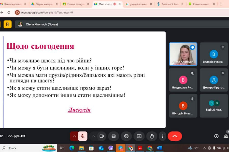Screen dimensions: 229x152
Task: Open Viber from the taskbar
Action: [111, 148]
